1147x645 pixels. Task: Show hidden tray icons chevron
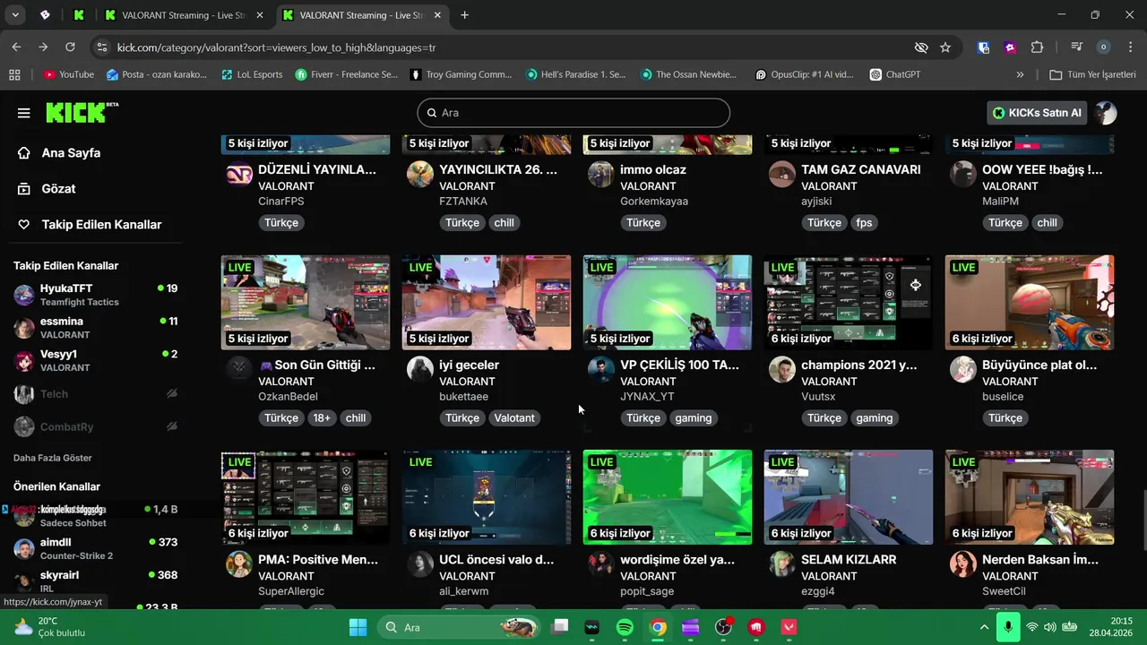pyautogui.click(x=984, y=627)
